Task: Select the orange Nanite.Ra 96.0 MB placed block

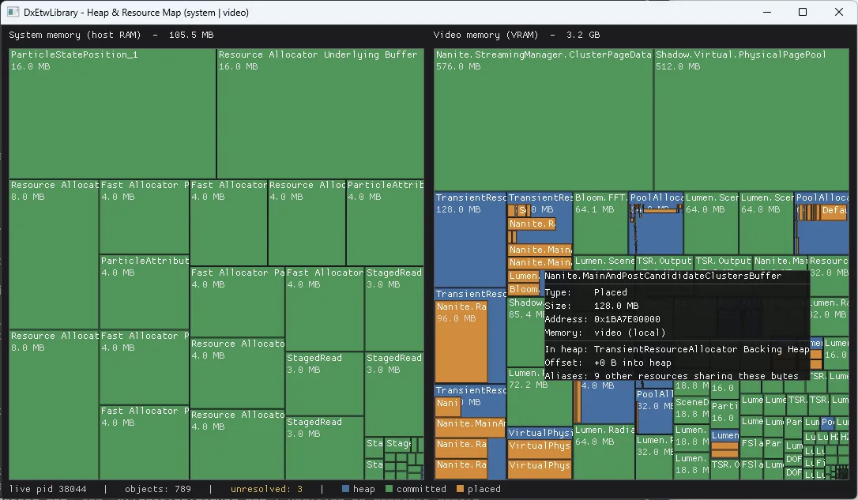Action: [x=462, y=341]
